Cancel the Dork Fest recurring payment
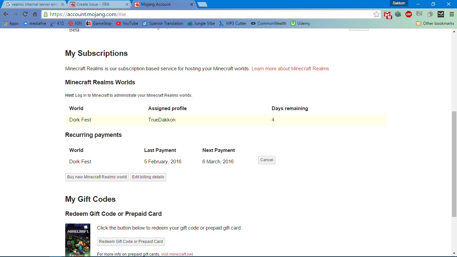The height and width of the screenshot is (257, 457). 267,160
